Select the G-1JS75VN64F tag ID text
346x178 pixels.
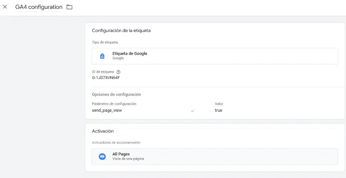[106, 77]
